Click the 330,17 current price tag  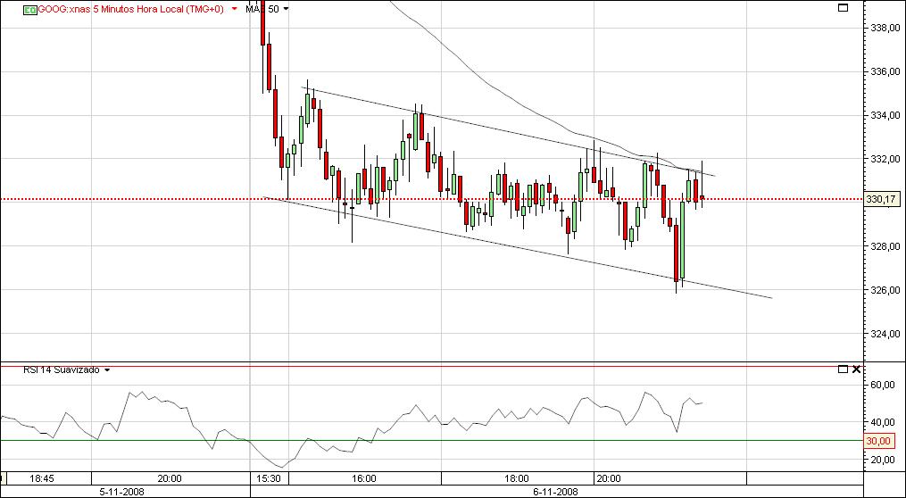coord(882,199)
